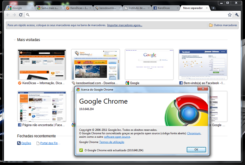Click the Opções wrench icon

click(19, 143)
